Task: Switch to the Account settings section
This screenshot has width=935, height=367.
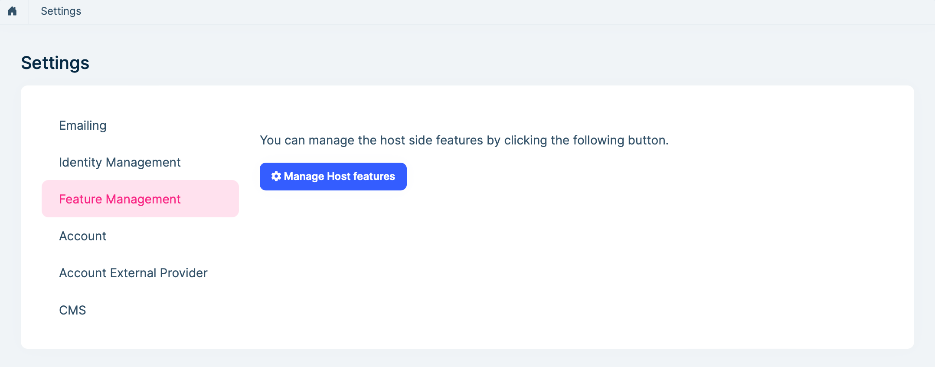Action: [83, 236]
